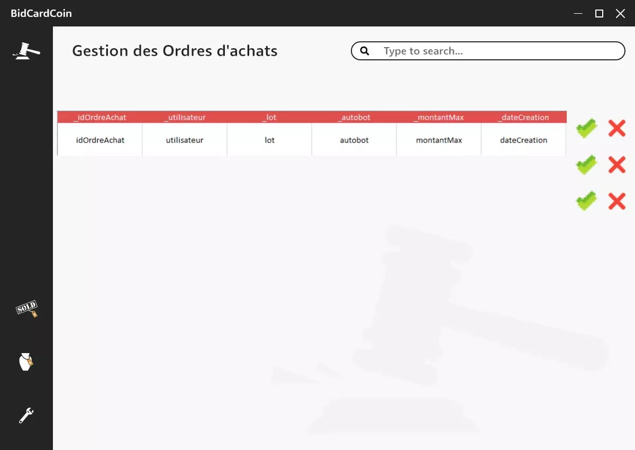Open the SOLD tag sidebar icon

26,309
